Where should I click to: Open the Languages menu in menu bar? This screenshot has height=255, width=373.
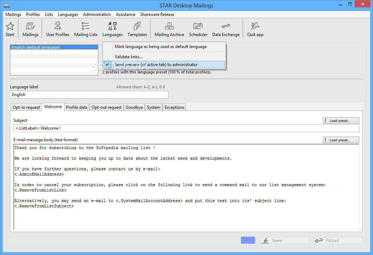click(x=68, y=14)
